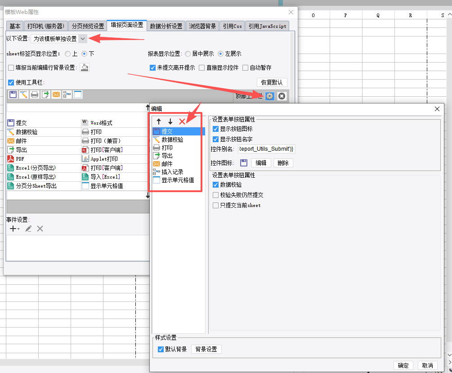Toggle 填报当前编辑行背景设置 checkbox
Image resolution: width=452 pixels, height=373 pixels.
[x=11, y=68]
